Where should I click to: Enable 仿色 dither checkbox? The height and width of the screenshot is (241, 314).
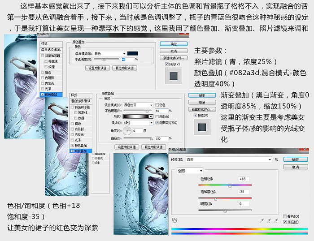coord(157,105)
